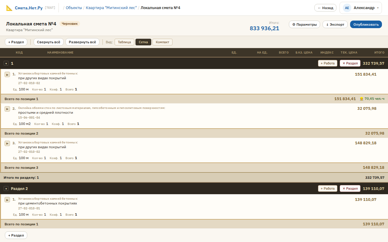The image size is (388, 242).
Task: Expand position 1 bortovye kamni in section 1
Action: coord(7,74)
